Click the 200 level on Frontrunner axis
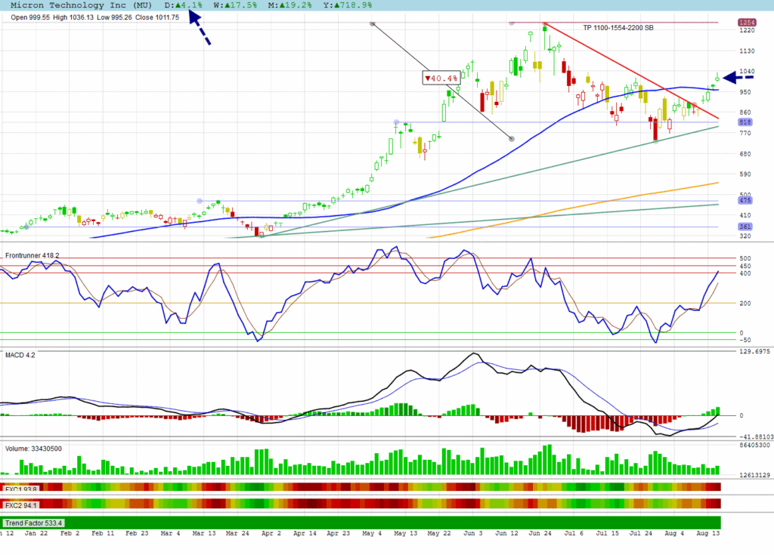The height and width of the screenshot is (555, 774). coord(745,304)
